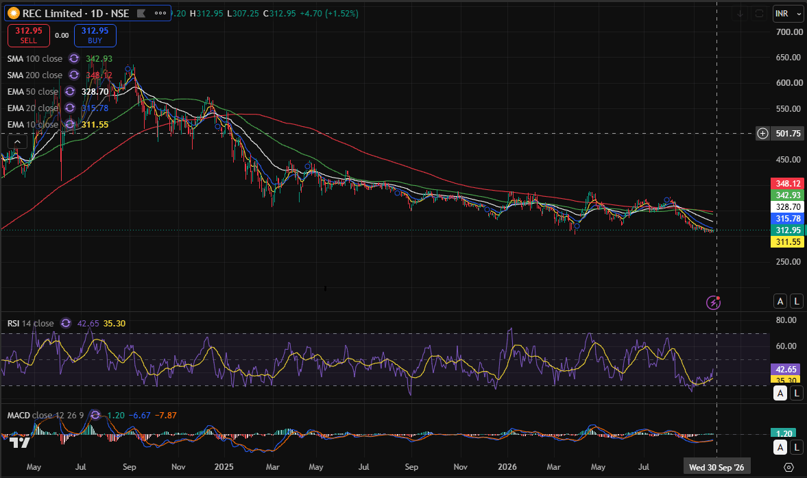Image resolution: width=807 pixels, height=478 pixels.
Task: Click the 80.00 RSI scale label
Action: point(786,320)
